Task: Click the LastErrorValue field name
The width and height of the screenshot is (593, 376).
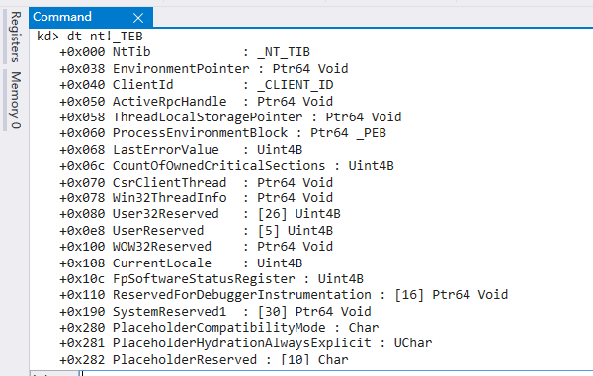Action: [166, 149]
